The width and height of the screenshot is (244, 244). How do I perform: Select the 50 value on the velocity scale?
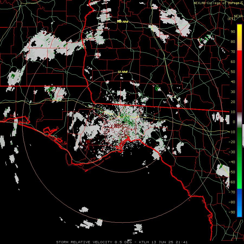[x=233, y=72]
